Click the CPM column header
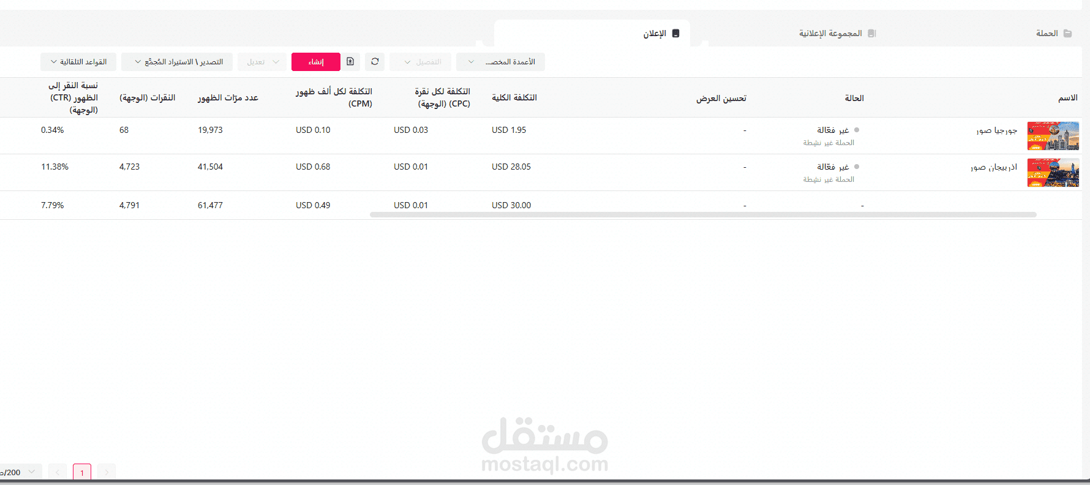 point(334,97)
